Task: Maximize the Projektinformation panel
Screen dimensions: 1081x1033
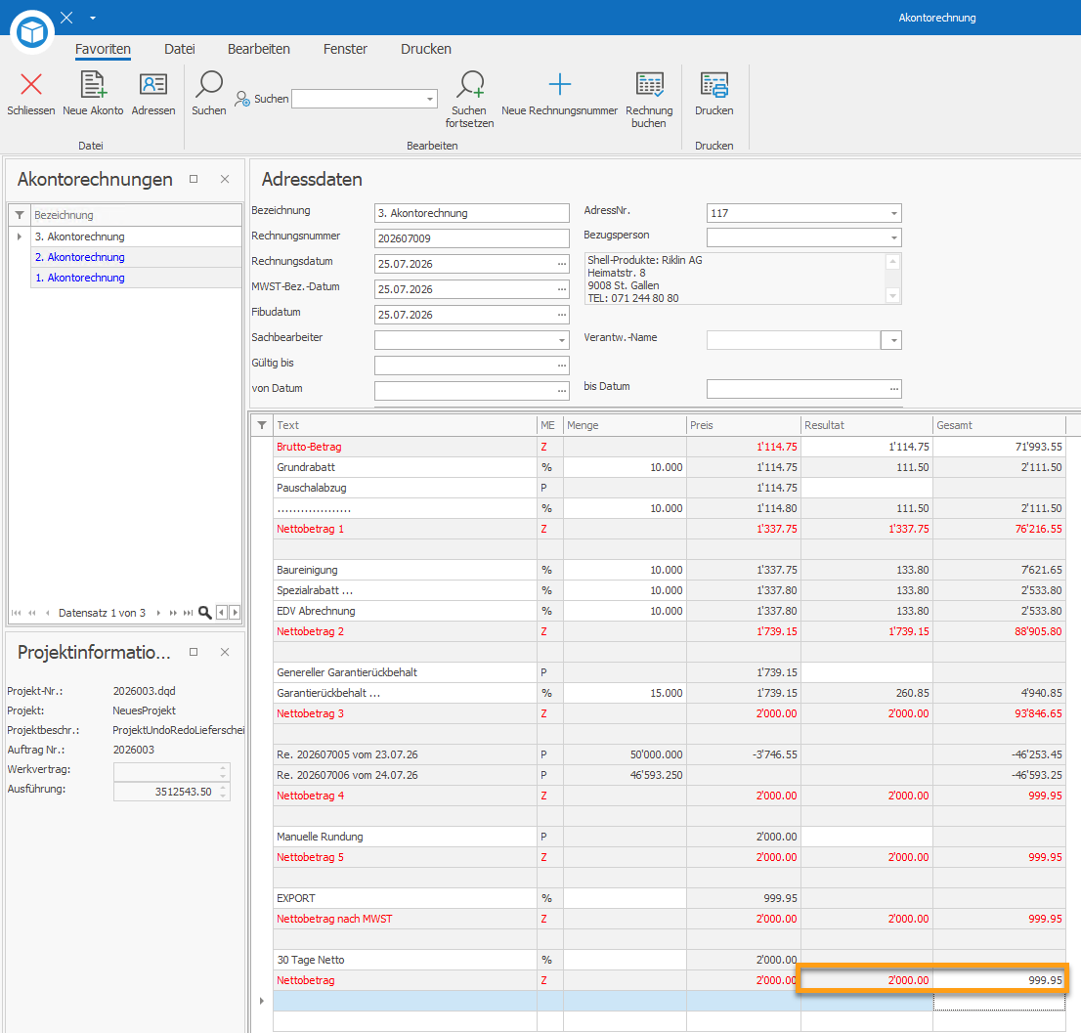Action: 194,652
